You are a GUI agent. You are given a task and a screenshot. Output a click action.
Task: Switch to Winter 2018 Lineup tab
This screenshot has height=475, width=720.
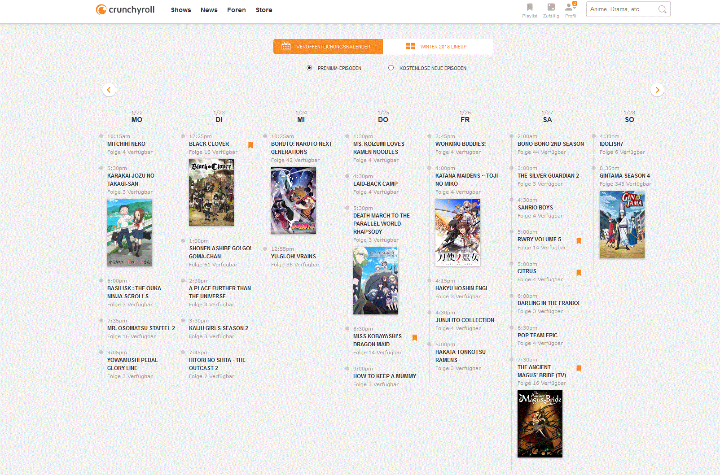[438, 46]
